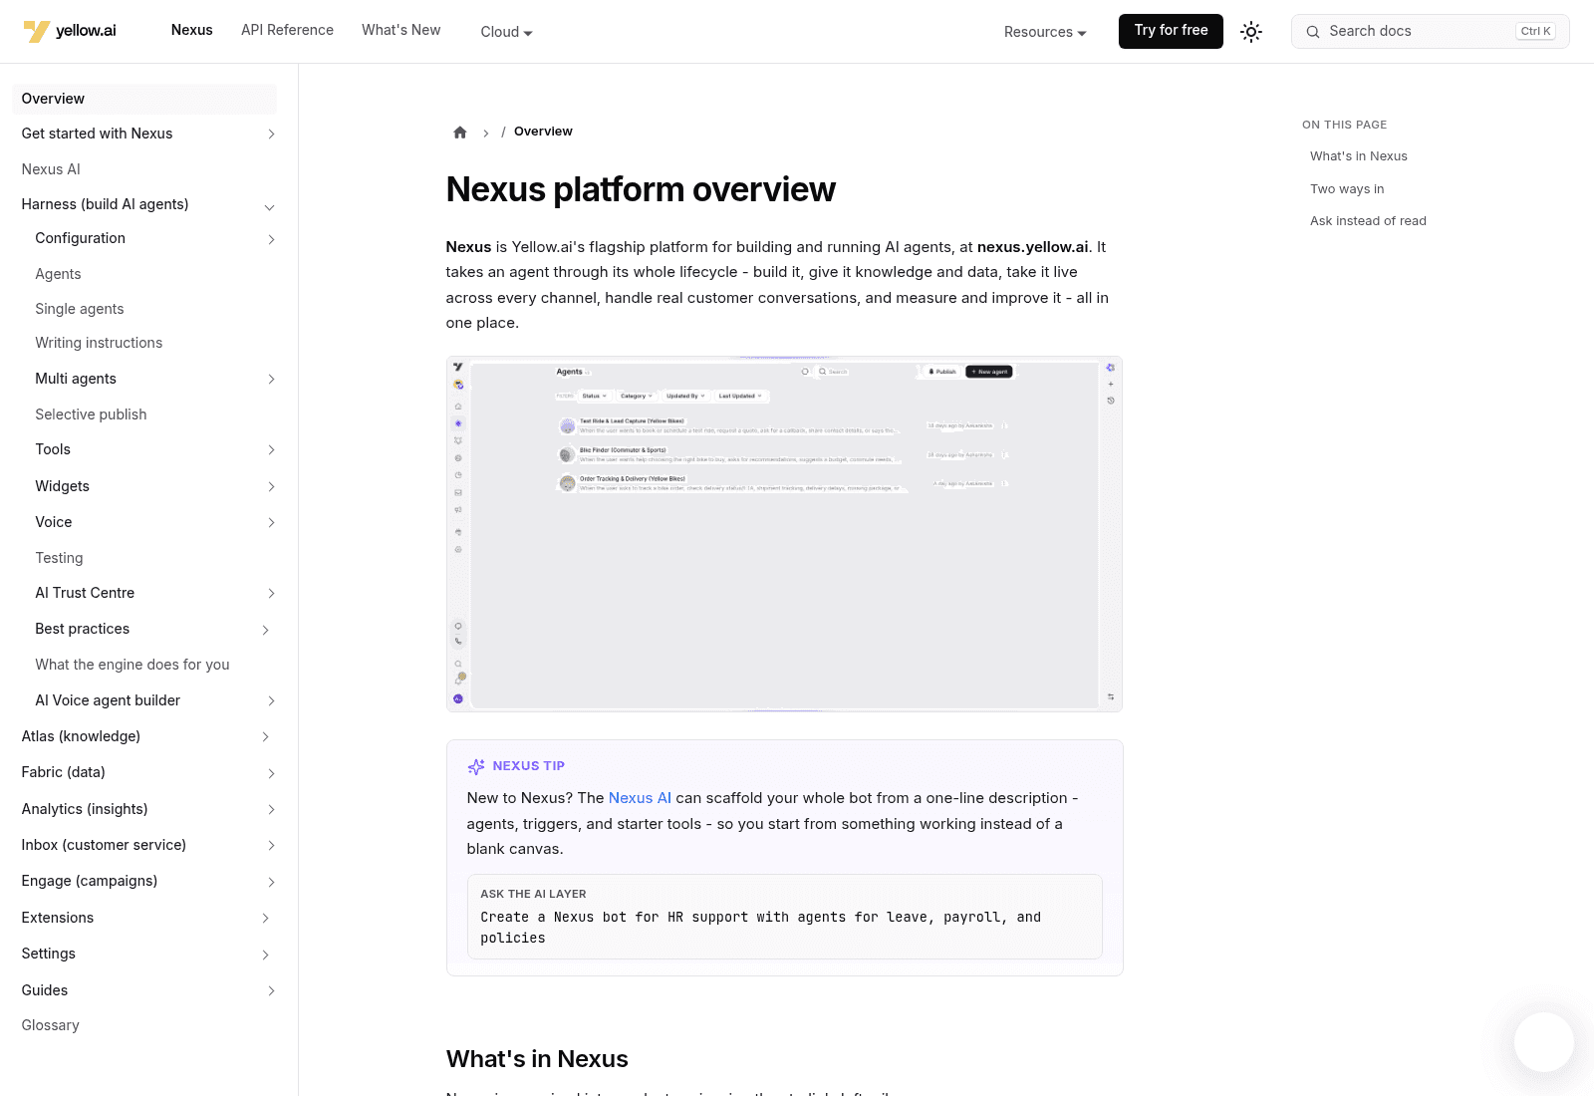The width and height of the screenshot is (1594, 1096).
Task: Toggle the light/dark theme sun icon
Action: click(x=1251, y=32)
